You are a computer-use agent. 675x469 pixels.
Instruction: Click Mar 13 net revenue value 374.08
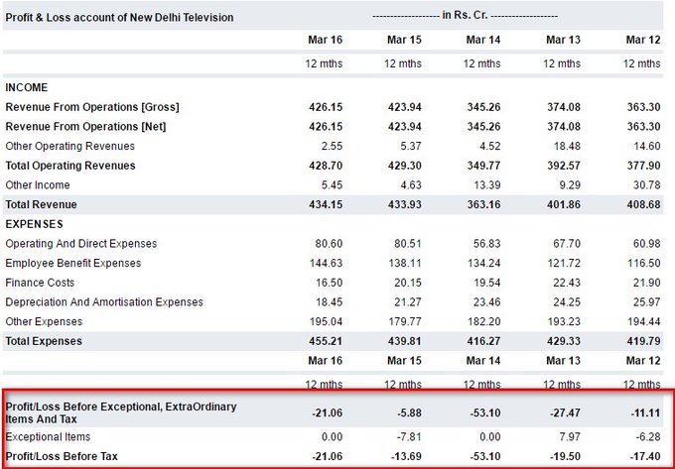(x=564, y=126)
